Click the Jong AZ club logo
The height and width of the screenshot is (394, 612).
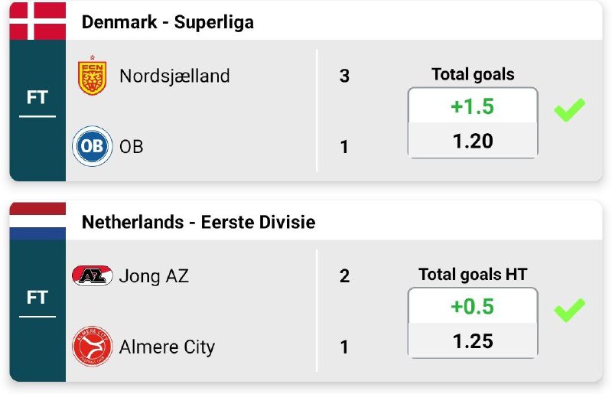coord(93,275)
